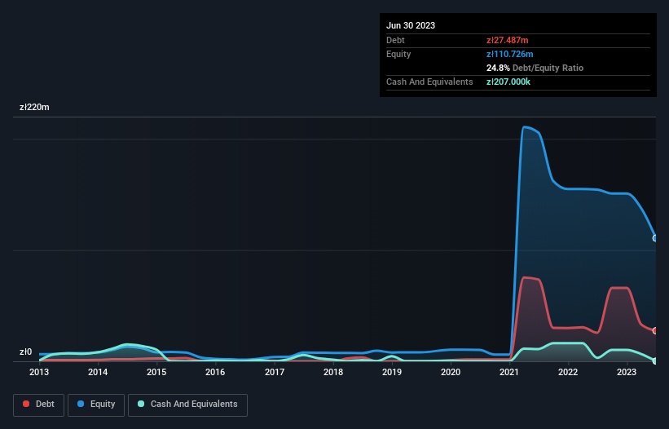This screenshot has height=429, width=669.
Task: Click the 2019 x-axis label
Action: (392, 372)
